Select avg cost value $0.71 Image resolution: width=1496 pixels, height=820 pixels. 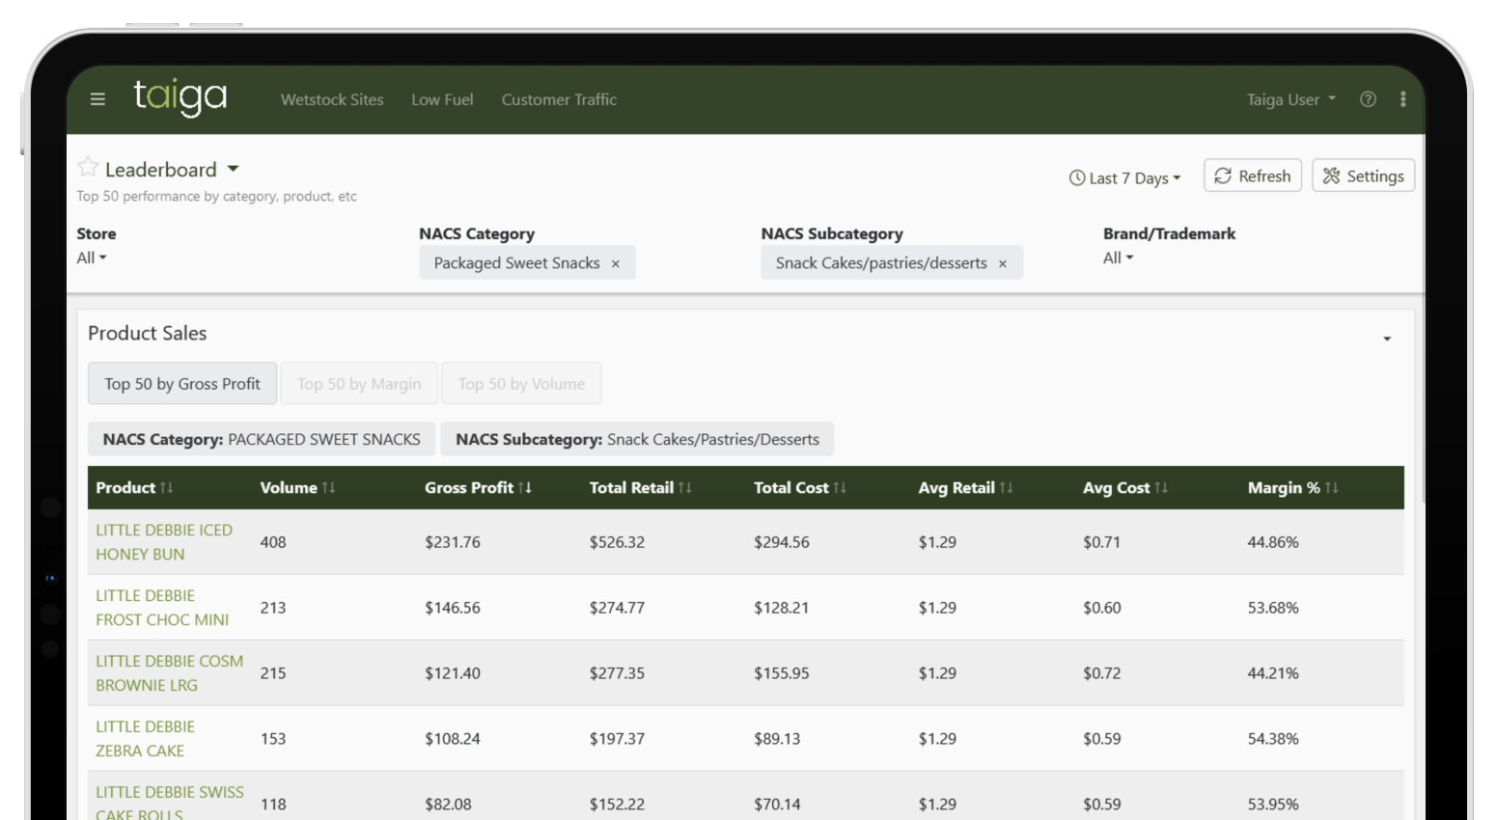(1101, 542)
